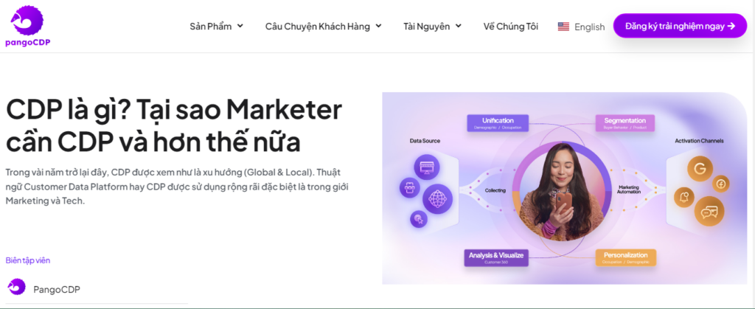The width and height of the screenshot is (755, 309).
Task: Click the storefront Data Source icon
Action: point(426,167)
